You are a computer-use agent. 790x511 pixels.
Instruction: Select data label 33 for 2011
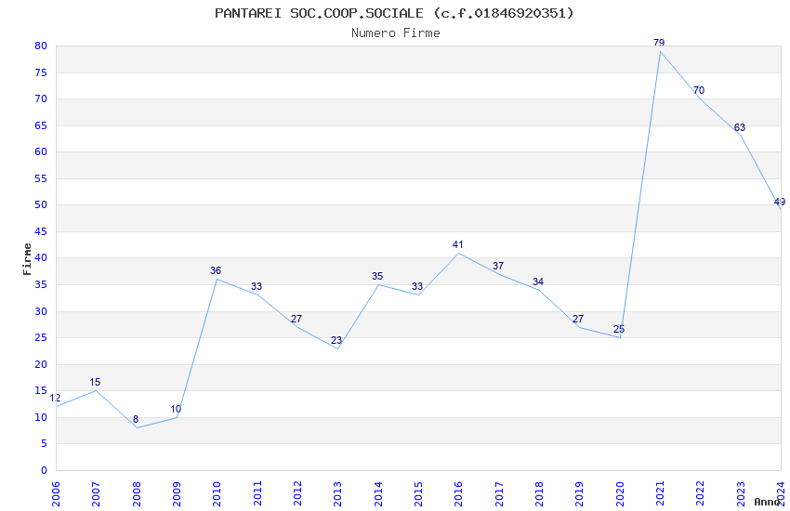point(257,286)
